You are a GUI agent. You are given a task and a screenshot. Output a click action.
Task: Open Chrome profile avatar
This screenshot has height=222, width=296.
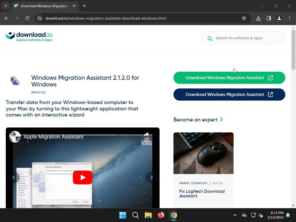[279, 18]
